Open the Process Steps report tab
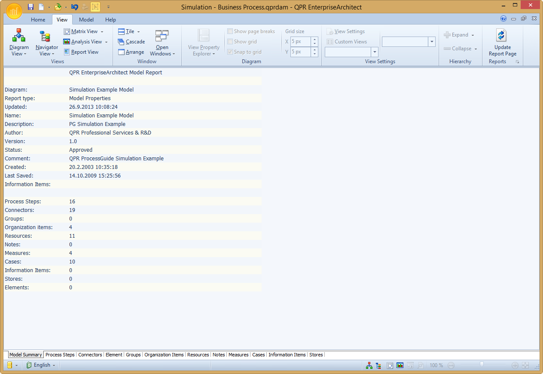 pyautogui.click(x=60, y=355)
